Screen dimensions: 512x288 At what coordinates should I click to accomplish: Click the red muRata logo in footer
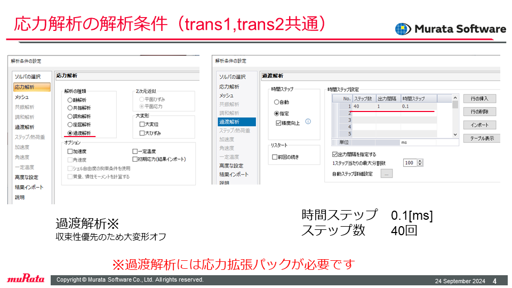click(26, 278)
